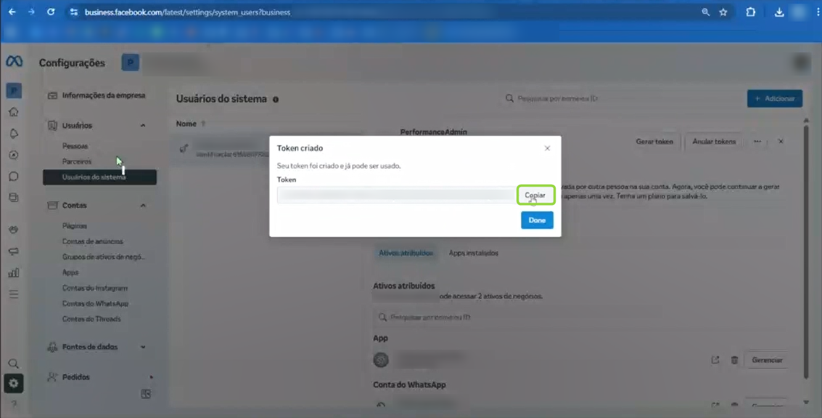Open the Meta logo home icon

tap(14, 62)
